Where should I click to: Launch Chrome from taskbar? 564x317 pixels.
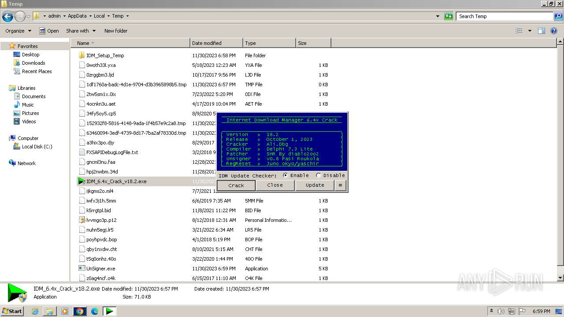coord(80,311)
